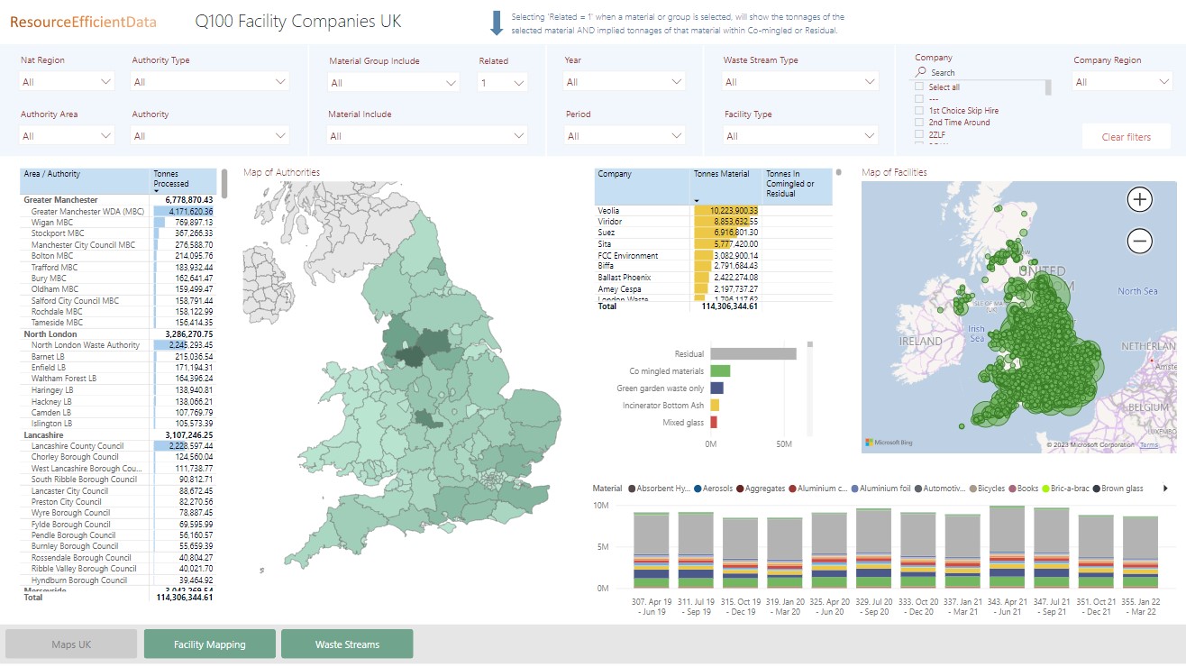Click the Area / Authority table scrollbar
This screenshot has height=667, width=1186.
click(x=224, y=183)
